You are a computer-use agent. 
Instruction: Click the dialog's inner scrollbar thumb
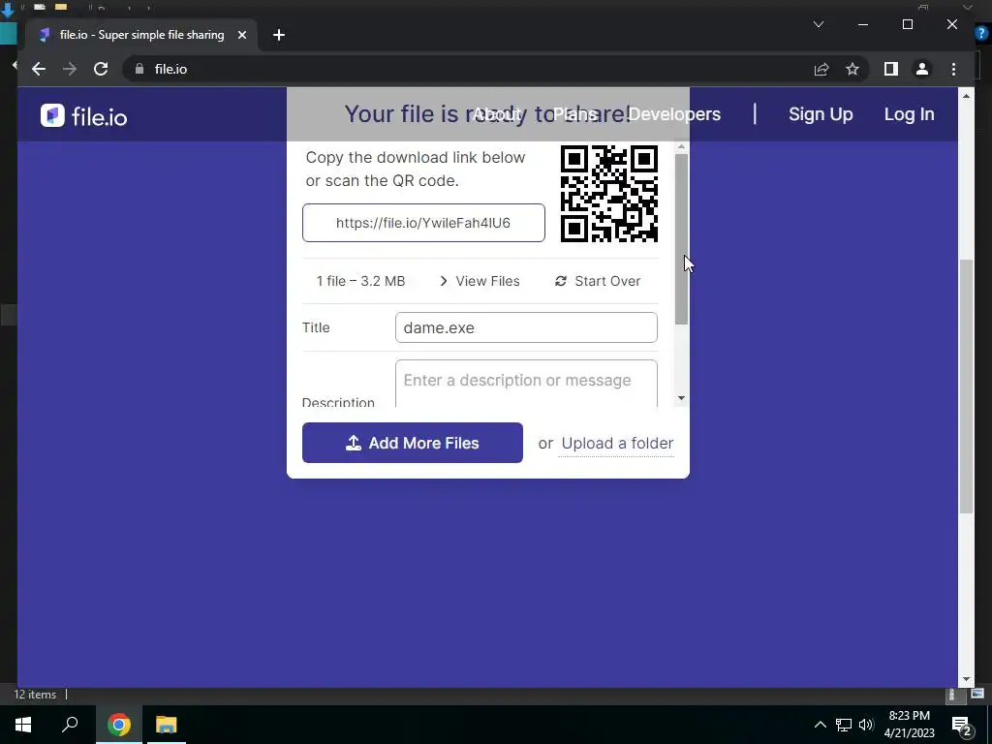point(681,239)
